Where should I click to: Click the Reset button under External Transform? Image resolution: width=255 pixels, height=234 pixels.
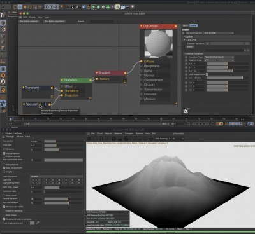pyautogui.click(x=190, y=47)
